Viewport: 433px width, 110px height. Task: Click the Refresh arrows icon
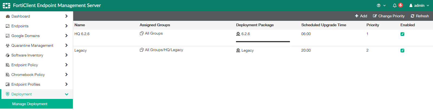412,16
